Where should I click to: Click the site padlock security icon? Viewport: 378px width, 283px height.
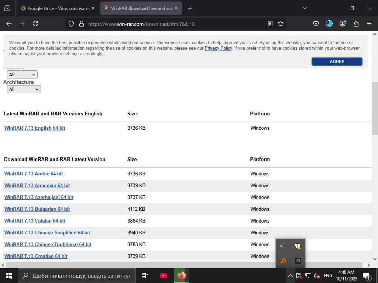(x=82, y=24)
